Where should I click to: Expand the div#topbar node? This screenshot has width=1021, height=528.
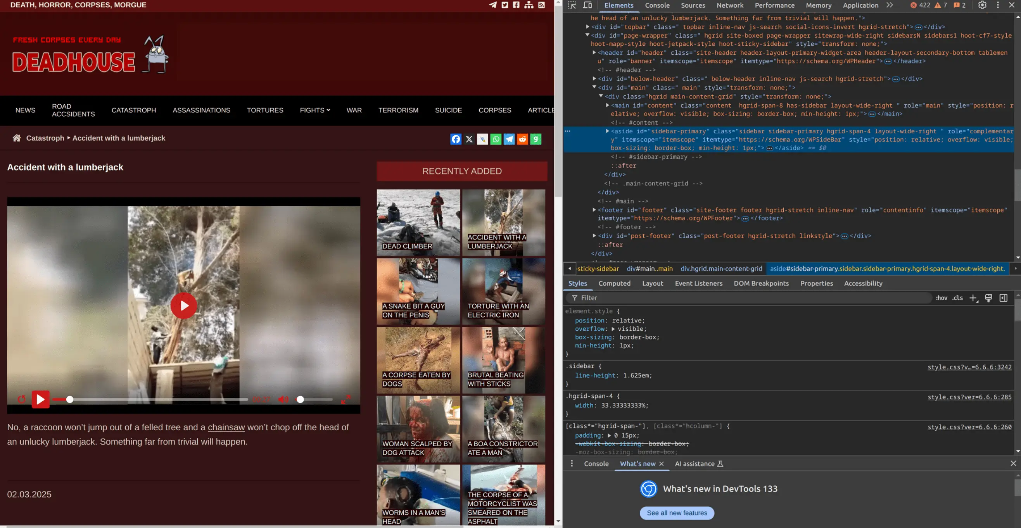pyautogui.click(x=587, y=26)
